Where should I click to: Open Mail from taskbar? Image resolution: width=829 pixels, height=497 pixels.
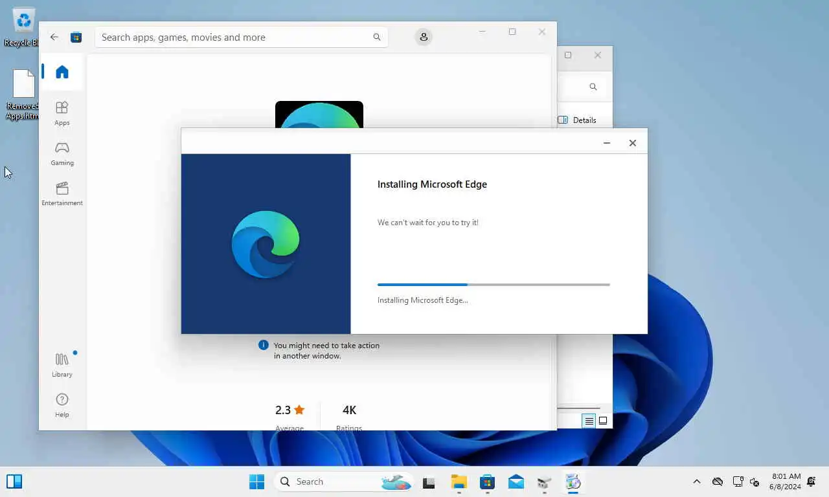coord(516,482)
